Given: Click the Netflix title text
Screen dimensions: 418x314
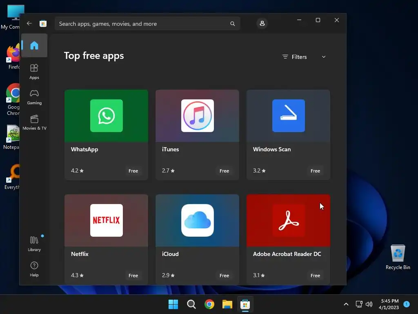Looking at the screenshot, I should pos(80,254).
